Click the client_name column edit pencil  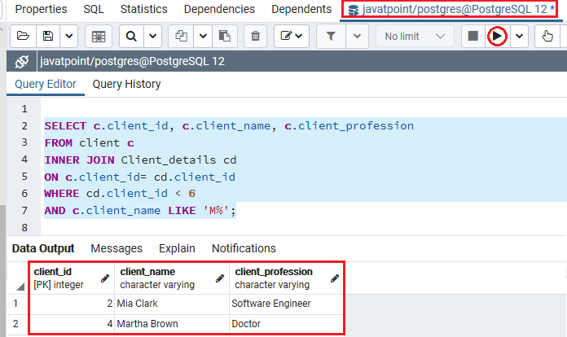(220, 278)
